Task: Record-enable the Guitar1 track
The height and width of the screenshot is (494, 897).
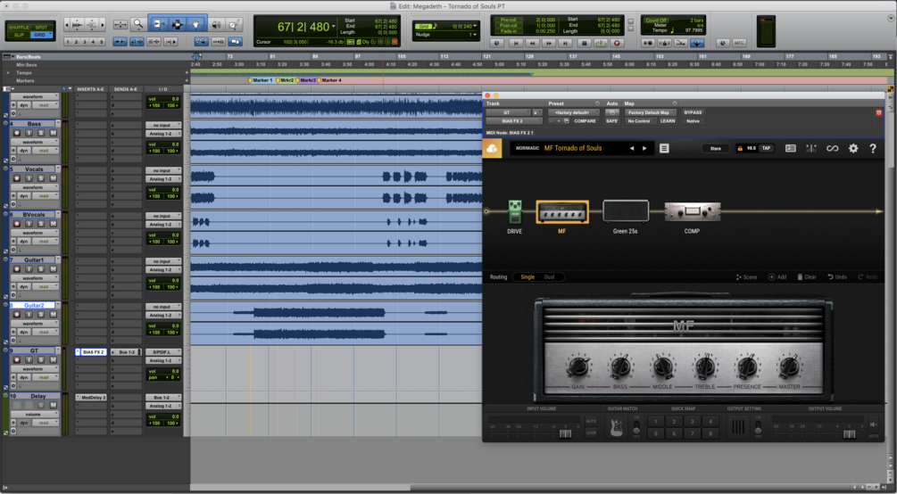Action: click(x=17, y=269)
